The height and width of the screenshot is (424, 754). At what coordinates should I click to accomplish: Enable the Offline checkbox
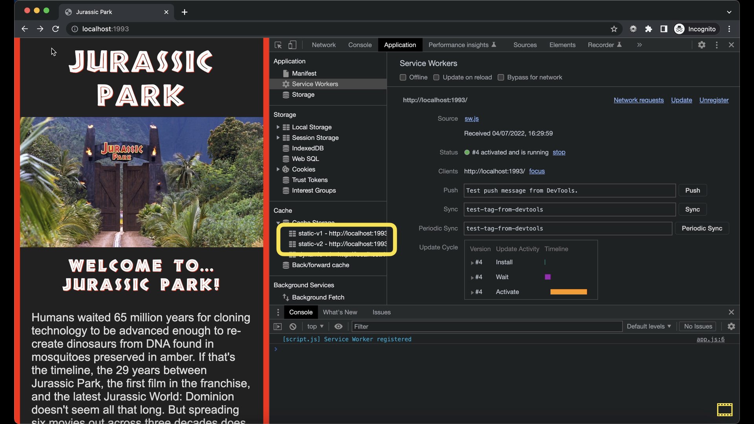tap(403, 77)
